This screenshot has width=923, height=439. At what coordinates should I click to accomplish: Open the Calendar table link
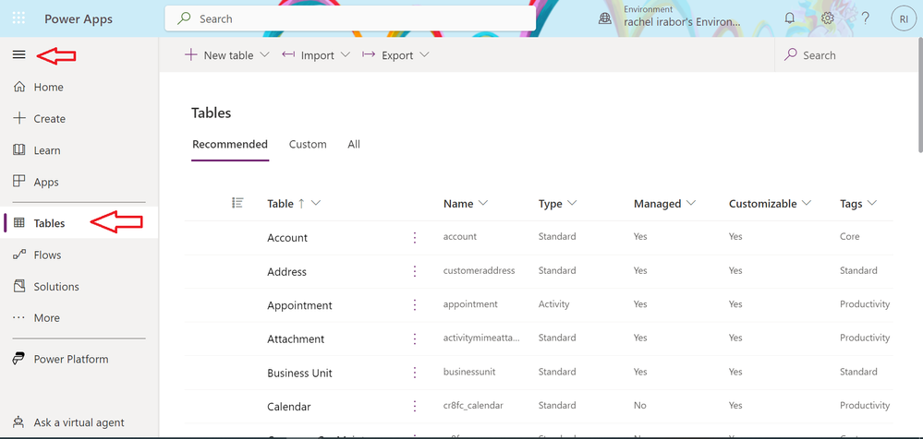pyautogui.click(x=289, y=406)
